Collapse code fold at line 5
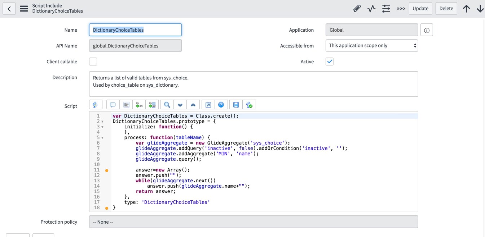The image size is (485, 237). coord(102,138)
